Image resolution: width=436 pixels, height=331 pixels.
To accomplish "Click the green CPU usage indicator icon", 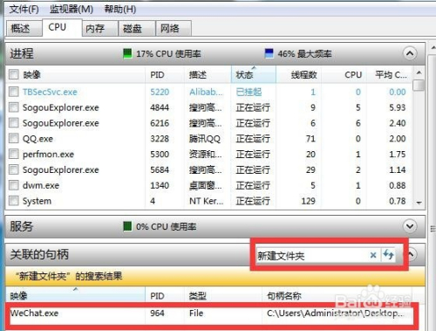I will [x=127, y=53].
